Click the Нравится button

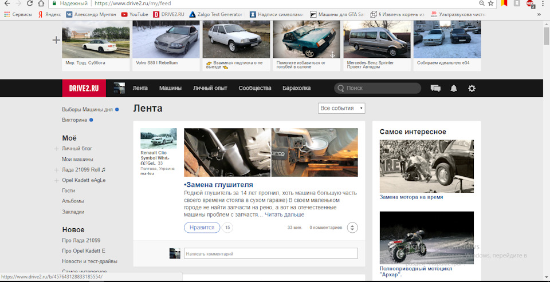202,227
